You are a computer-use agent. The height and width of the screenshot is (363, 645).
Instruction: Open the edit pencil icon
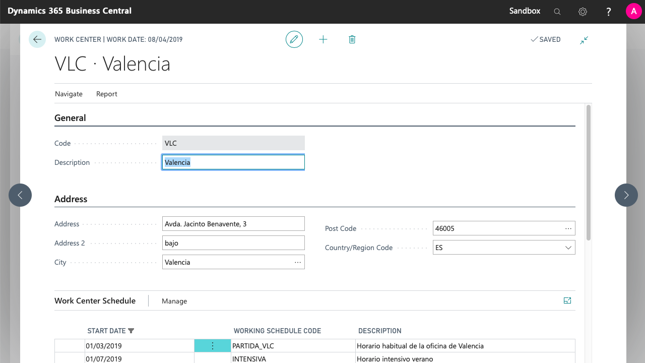pyautogui.click(x=294, y=39)
